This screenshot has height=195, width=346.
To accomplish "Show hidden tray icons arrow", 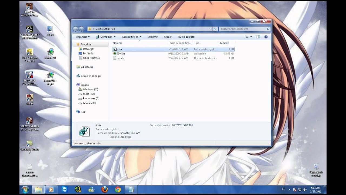I will [x=290, y=190].
